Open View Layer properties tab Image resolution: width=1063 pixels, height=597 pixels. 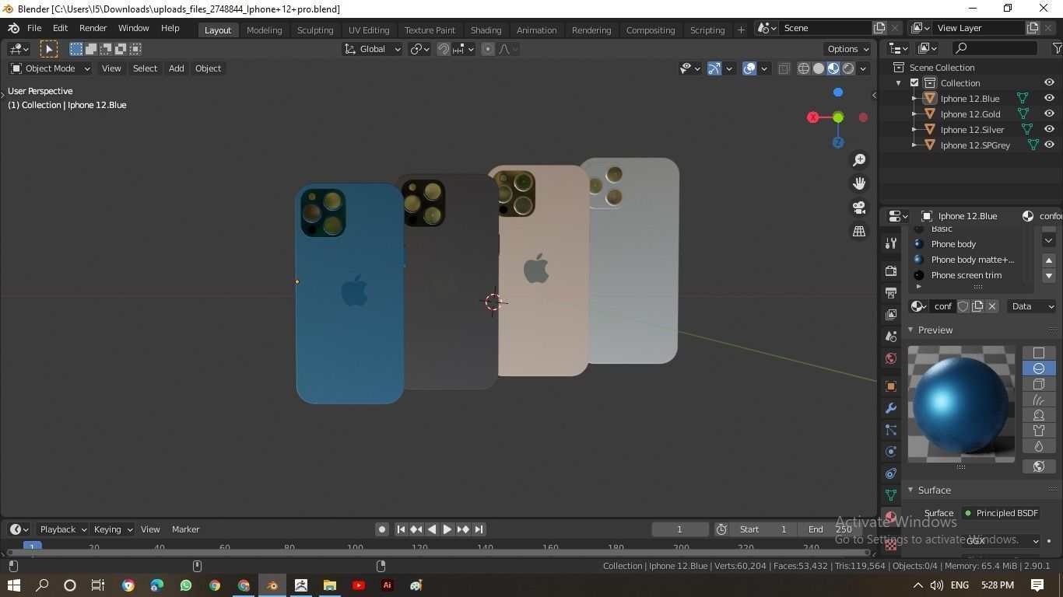[891, 315]
